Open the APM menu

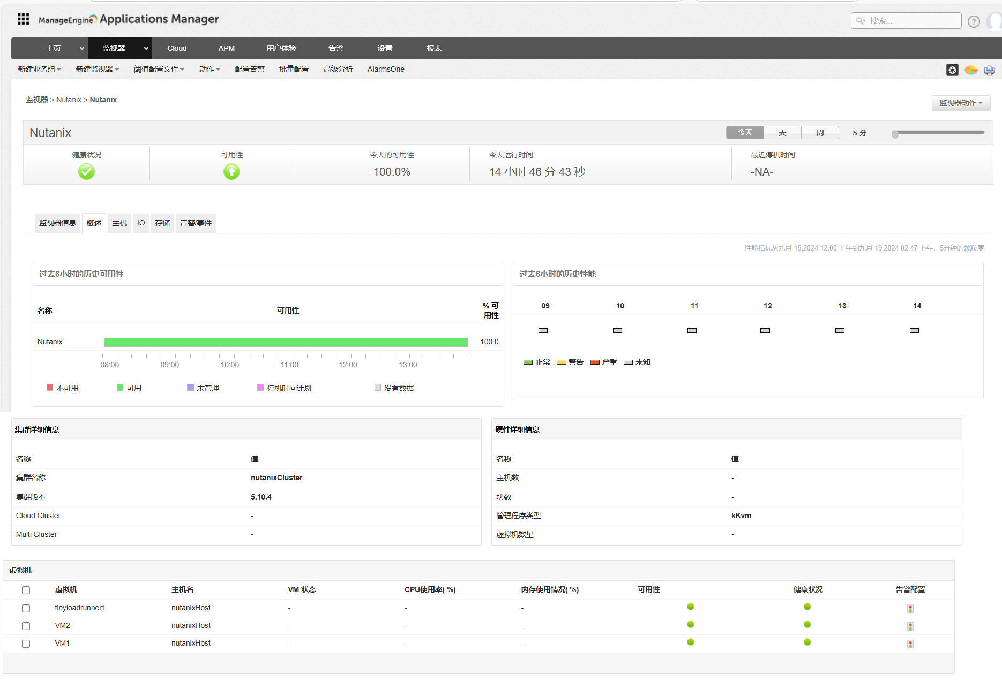(226, 49)
